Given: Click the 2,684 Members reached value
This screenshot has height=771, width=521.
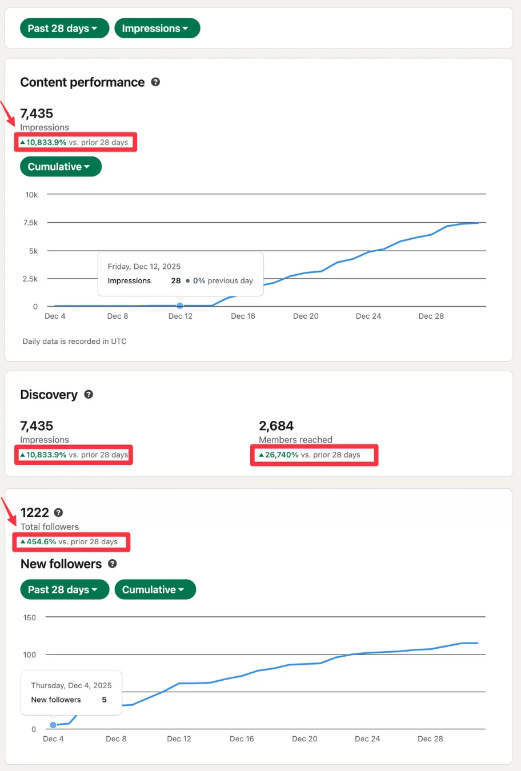Looking at the screenshot, I should (276, 425).
